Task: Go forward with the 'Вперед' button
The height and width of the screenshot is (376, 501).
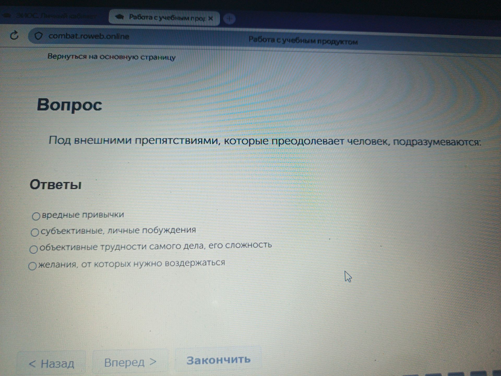Action: click(130, 362)
